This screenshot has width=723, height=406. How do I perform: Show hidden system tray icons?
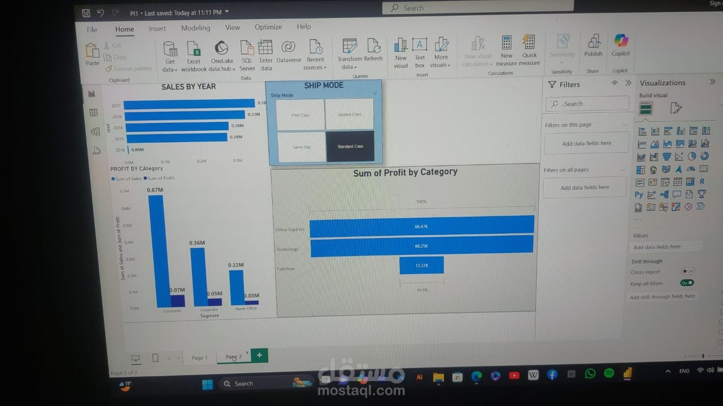click(x=668, y=371)
